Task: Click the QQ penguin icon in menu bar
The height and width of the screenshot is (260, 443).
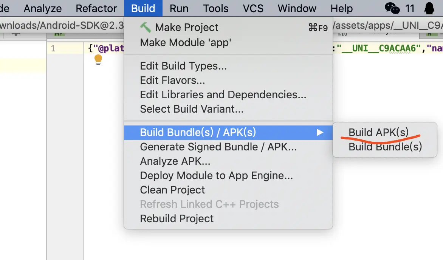Action: coord(429,8)
